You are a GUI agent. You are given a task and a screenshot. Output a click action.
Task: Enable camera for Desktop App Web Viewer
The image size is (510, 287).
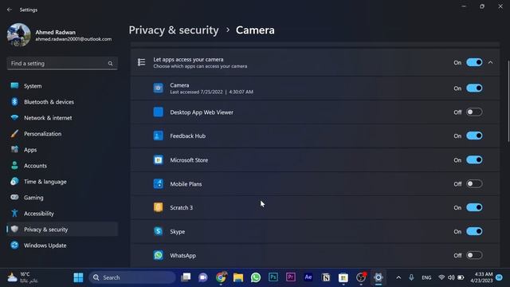pos(474,112)
